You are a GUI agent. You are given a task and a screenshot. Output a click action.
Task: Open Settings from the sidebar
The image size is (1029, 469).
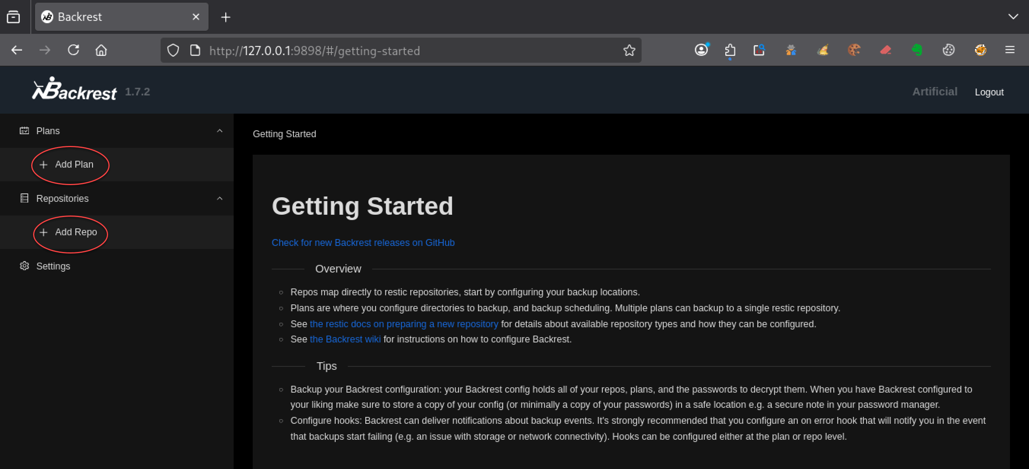pos(117,266)
